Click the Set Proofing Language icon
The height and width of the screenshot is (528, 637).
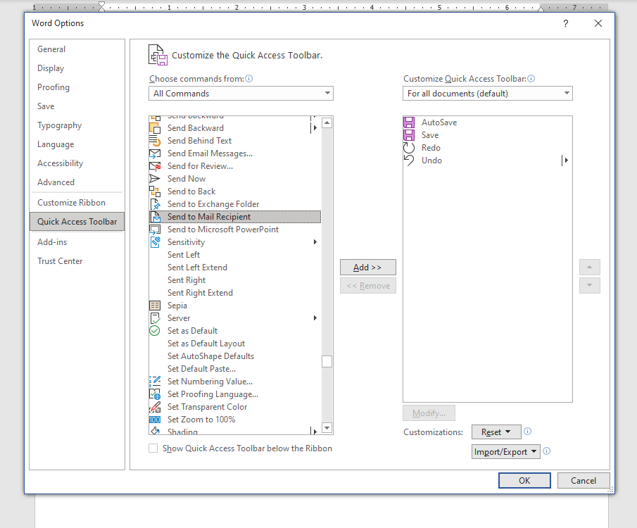tap(156, 394)
